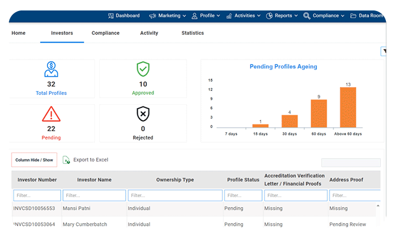The image size is (398, 238).
Task: Expand the Activities dropdown chevron
Action: (259, 16)
